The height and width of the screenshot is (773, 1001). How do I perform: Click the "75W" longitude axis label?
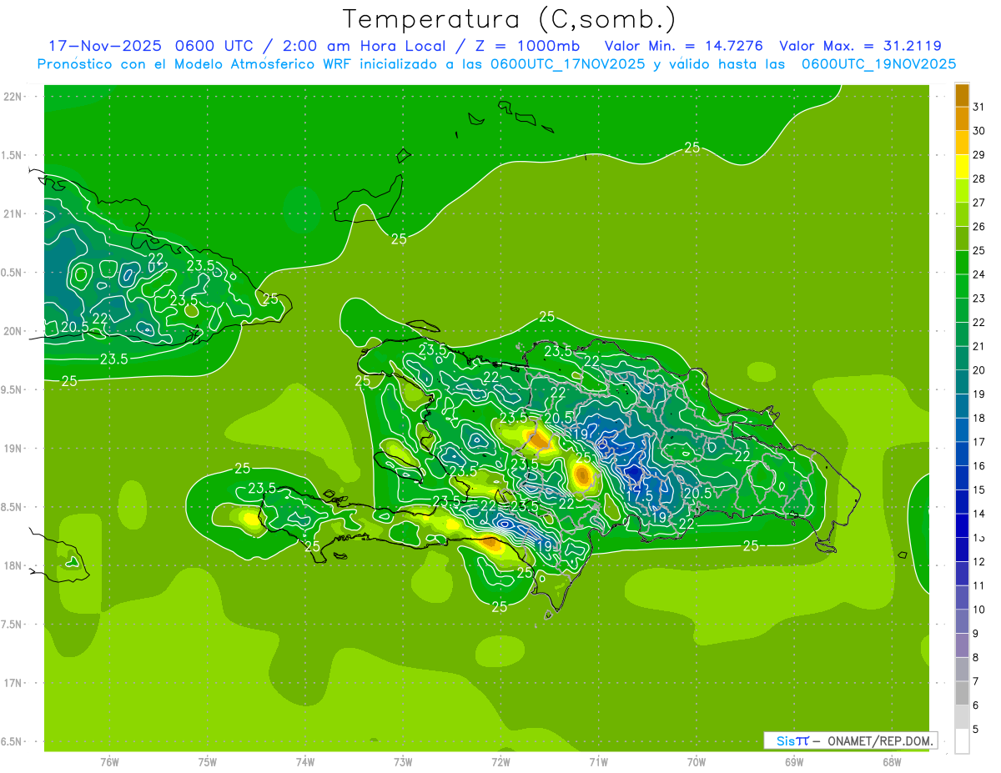coord(207,762)
